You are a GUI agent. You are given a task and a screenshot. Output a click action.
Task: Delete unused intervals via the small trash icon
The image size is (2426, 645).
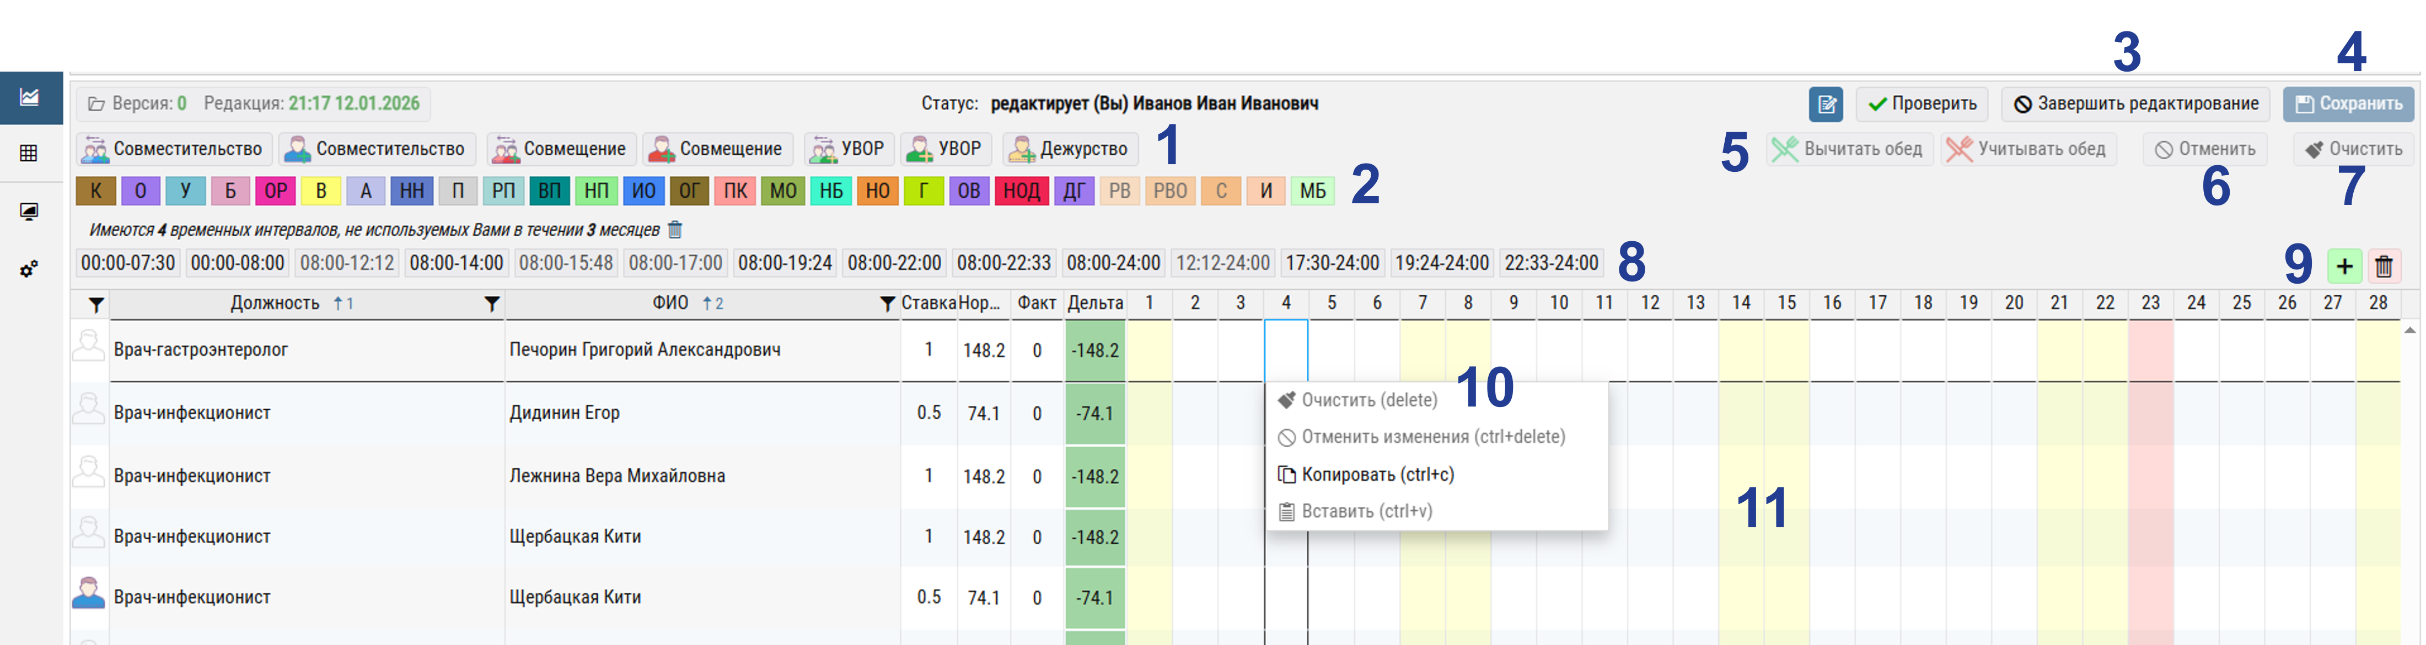[x=674, y=230]
